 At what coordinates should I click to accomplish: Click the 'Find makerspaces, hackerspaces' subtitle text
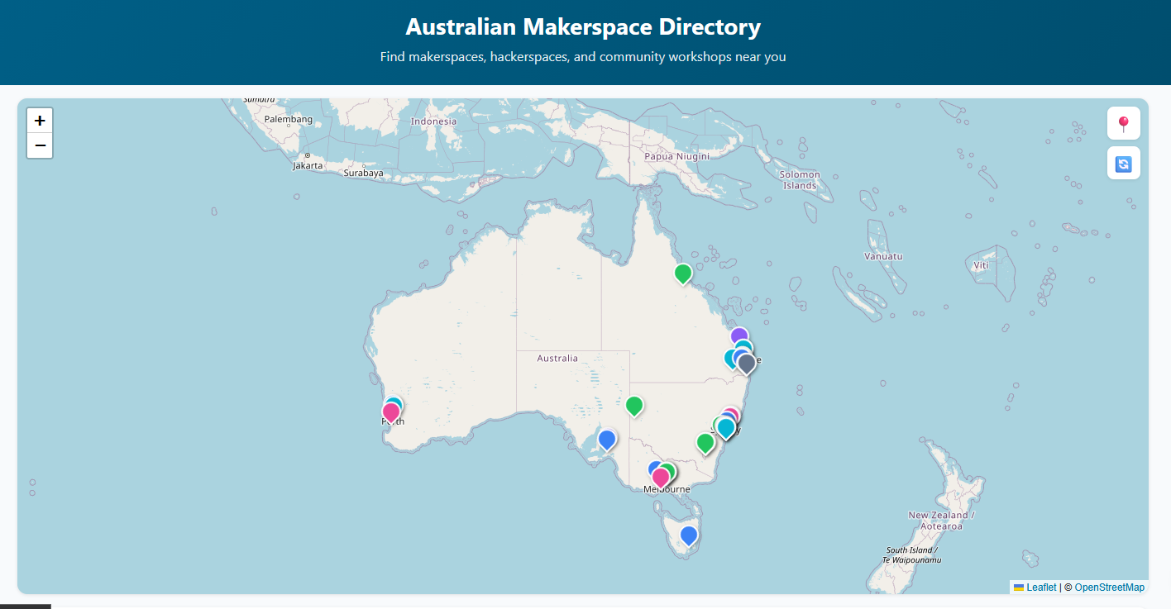point(583,57)
